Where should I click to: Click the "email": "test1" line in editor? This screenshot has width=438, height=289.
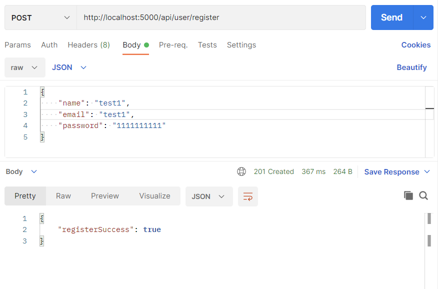[96, 114]
